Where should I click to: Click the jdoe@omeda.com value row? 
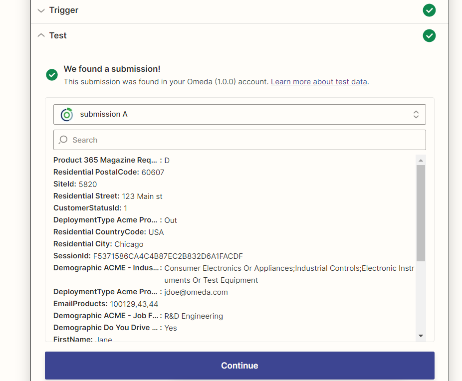point(196,292)
